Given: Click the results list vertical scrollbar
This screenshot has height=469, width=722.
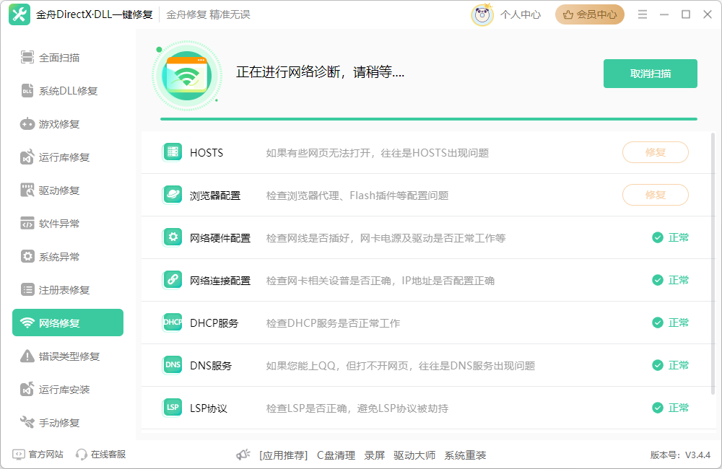Looking at the screenshot, I should pos(713,265).
